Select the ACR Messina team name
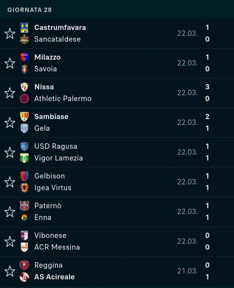This screenshot has height=288, width=234. 57,247
